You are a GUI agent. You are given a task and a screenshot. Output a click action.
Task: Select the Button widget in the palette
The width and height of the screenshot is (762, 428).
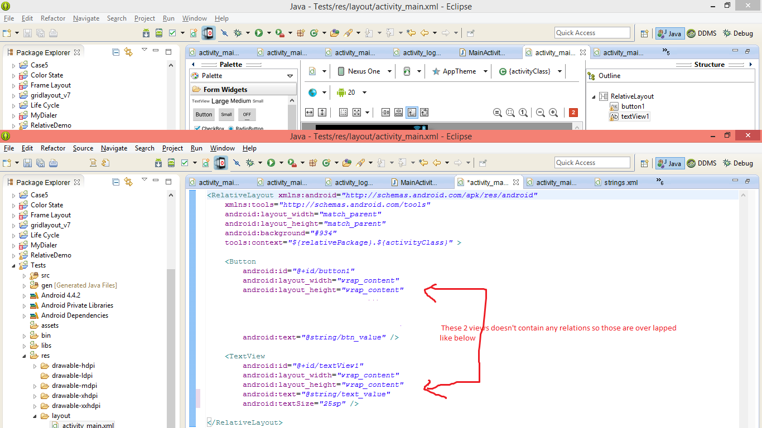pyautogui.click(x=203, y=114)
